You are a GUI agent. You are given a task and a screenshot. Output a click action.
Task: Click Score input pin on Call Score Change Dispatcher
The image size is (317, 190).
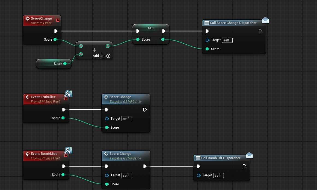point(207,49)
